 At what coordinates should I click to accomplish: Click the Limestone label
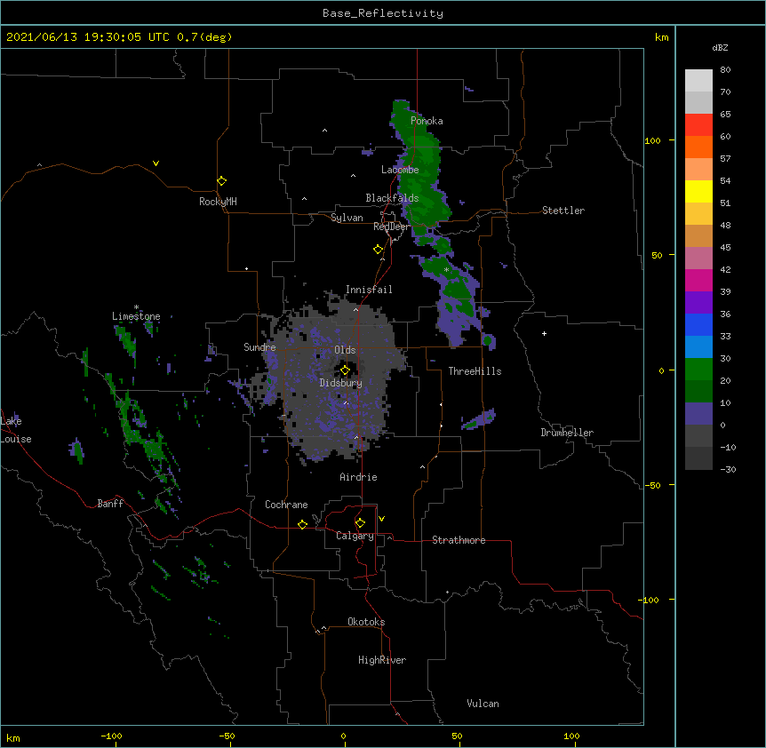pos(136,316)
